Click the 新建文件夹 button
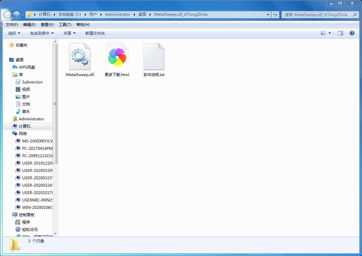362x256 pixels. (95, 33)
